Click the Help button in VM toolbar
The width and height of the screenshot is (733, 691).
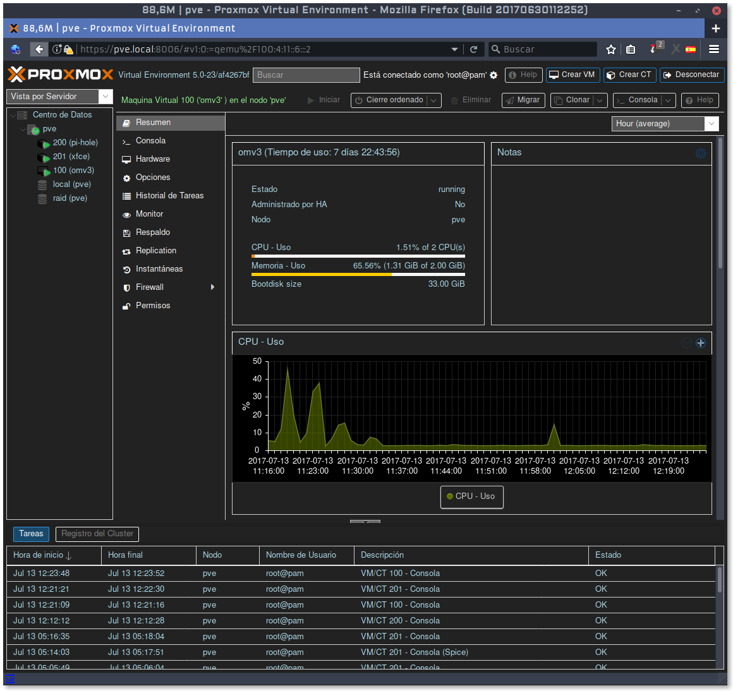(x=700, y=100)
